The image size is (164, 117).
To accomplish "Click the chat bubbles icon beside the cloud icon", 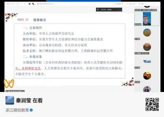I will (x=33, y=4).
